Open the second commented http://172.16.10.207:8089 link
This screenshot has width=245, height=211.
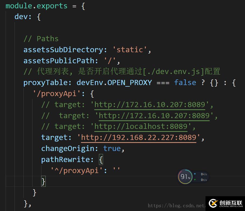pyautogui.click(x=154, y=115)
